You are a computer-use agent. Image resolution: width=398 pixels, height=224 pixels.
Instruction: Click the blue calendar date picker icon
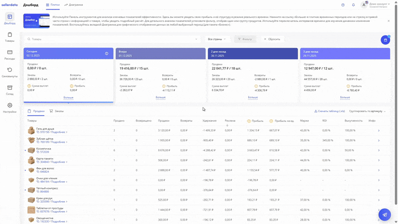pyautogui.click(x=385, y=40)
